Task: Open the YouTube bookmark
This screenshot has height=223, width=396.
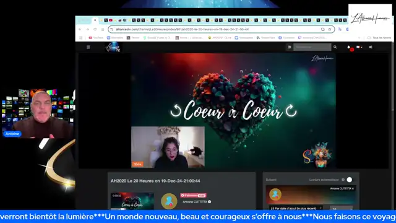Action: click(96, 38)
